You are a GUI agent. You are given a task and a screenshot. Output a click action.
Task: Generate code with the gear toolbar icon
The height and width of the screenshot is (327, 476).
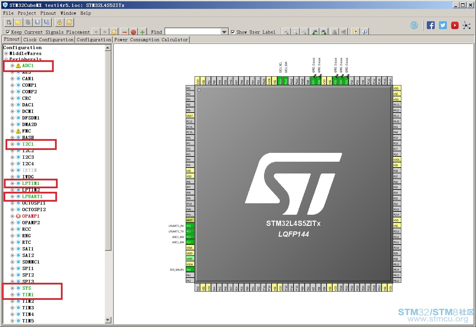pos(59,22)
